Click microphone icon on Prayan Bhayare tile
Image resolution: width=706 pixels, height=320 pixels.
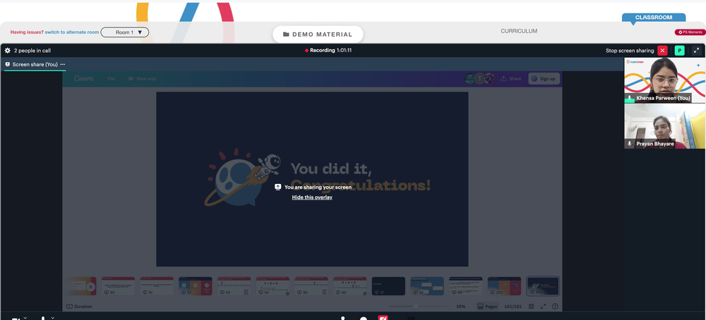tap(630, 144)
